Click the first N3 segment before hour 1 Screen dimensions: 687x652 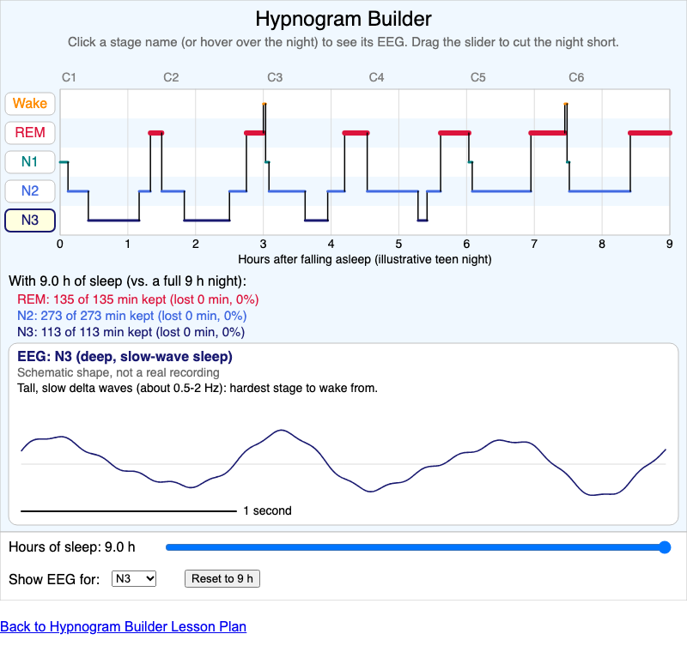click(x=114, y=220)
